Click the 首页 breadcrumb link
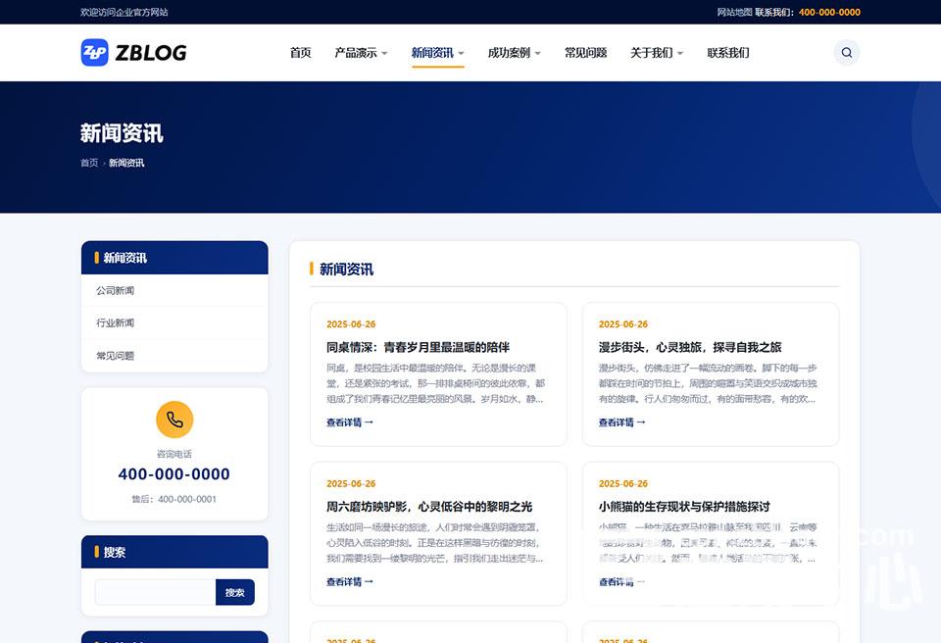941x643 pixels. point(89,163)
